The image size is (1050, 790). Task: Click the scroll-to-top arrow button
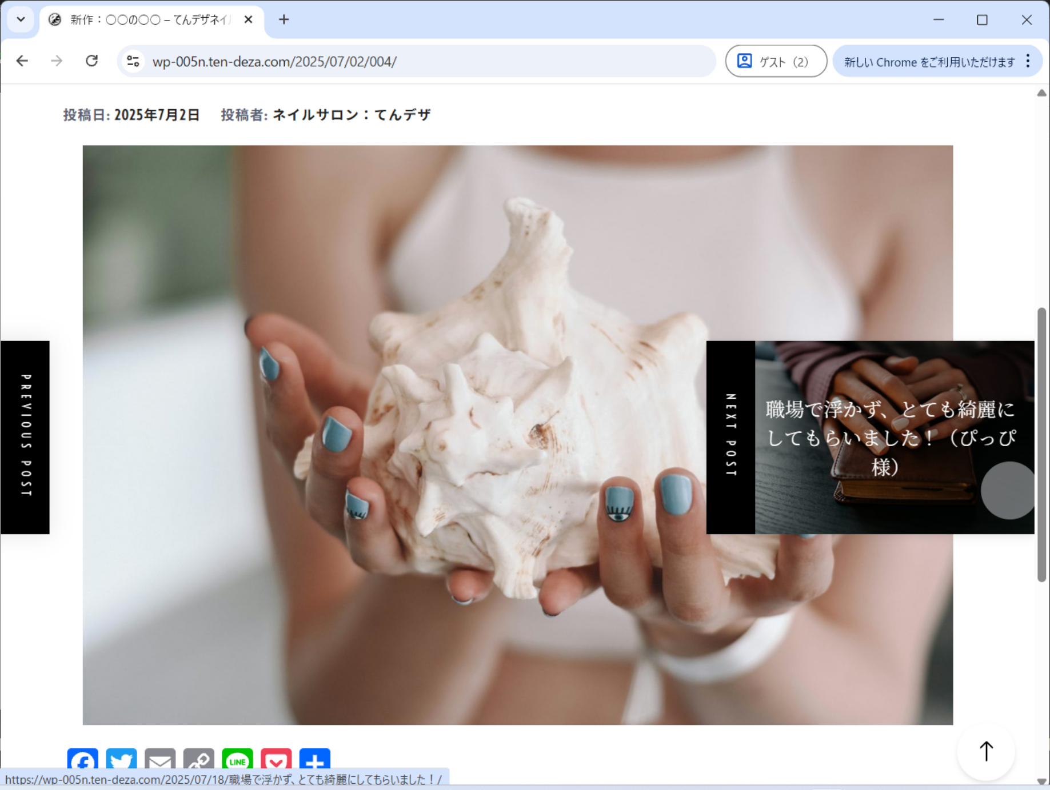click(x=986, y=751)
